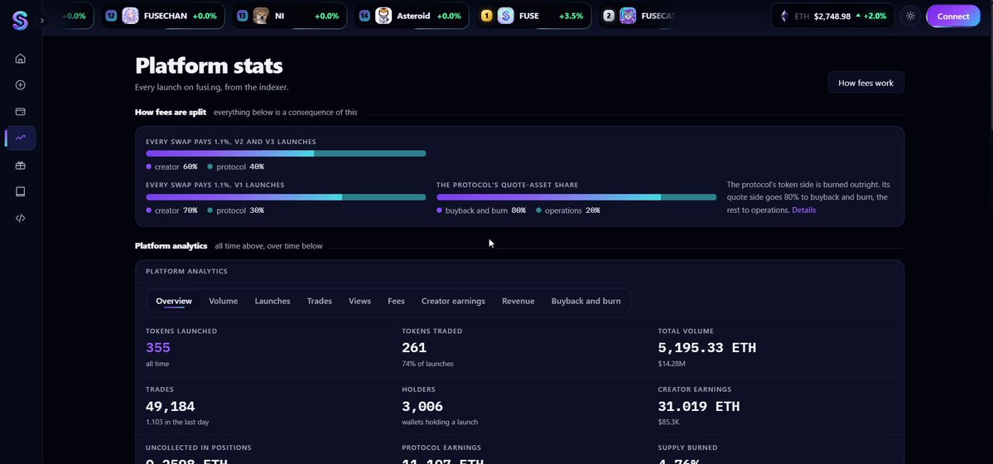Click the ETH price indicator

832,16
